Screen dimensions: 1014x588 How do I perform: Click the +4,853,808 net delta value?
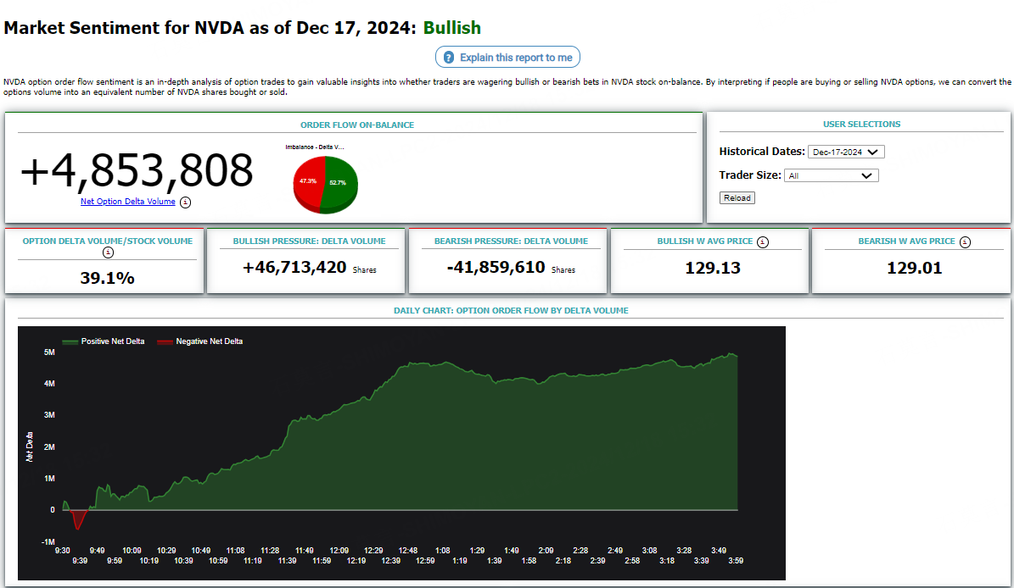pyautogui.click(x=137, y=170)
